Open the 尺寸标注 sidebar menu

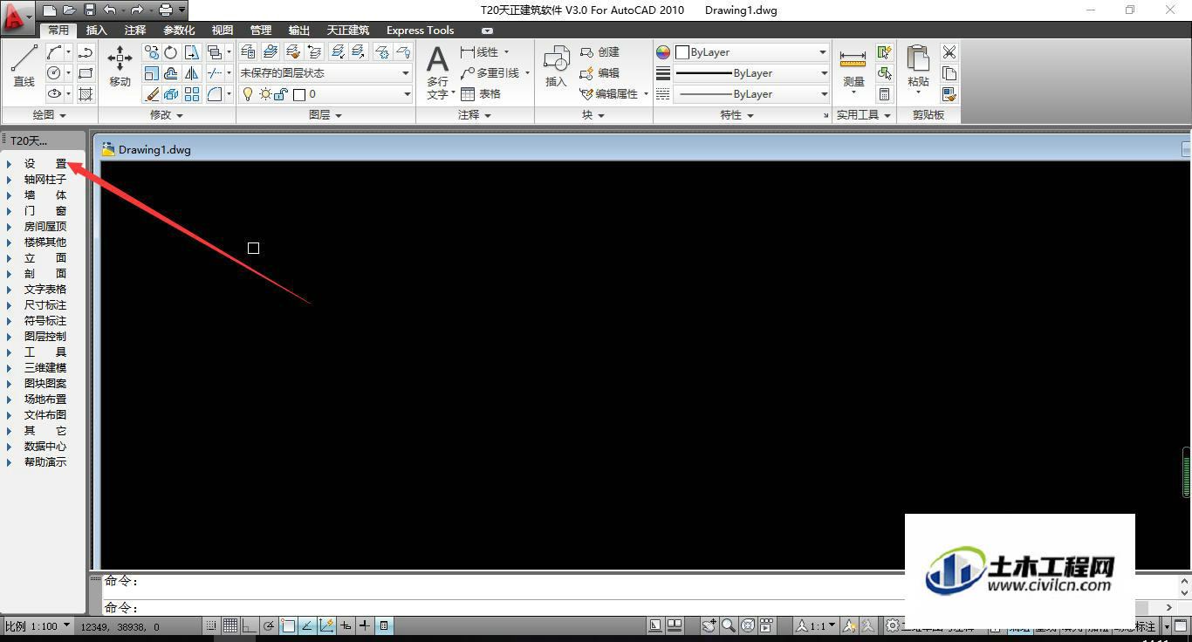44,305
